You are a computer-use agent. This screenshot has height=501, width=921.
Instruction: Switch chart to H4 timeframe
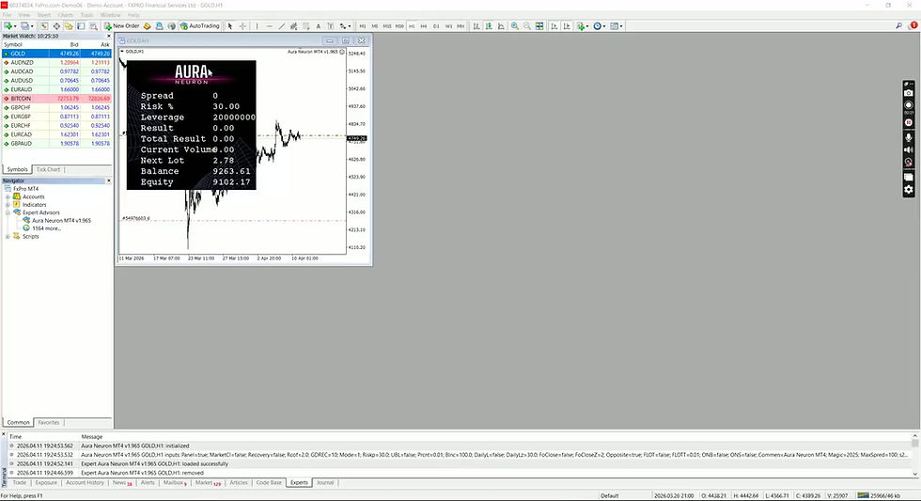(424, 25)
